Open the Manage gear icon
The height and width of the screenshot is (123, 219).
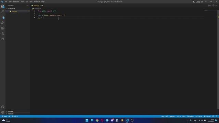[3, 112]
